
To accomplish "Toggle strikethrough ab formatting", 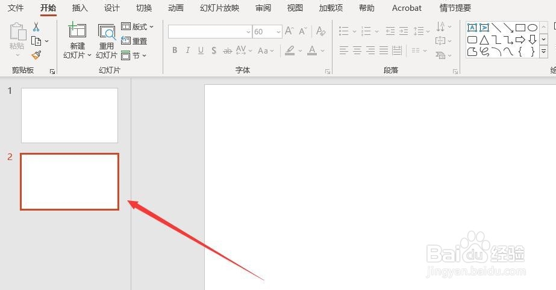I will pos(227,51).
